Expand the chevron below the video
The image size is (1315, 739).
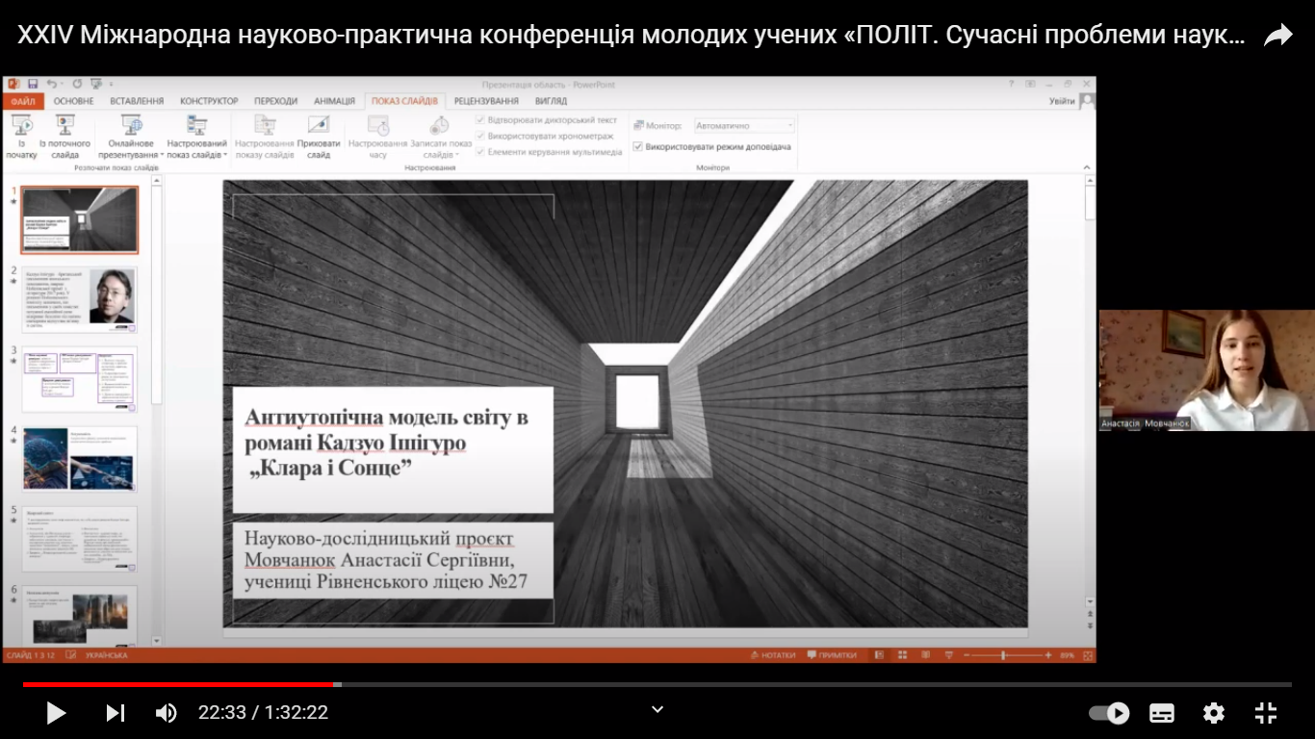click(657, 709)
